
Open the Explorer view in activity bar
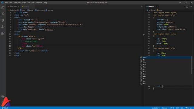3,7
